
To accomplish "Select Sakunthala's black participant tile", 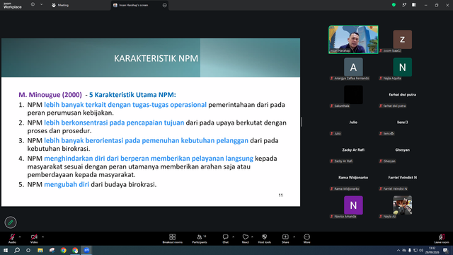I will [353, 95].
